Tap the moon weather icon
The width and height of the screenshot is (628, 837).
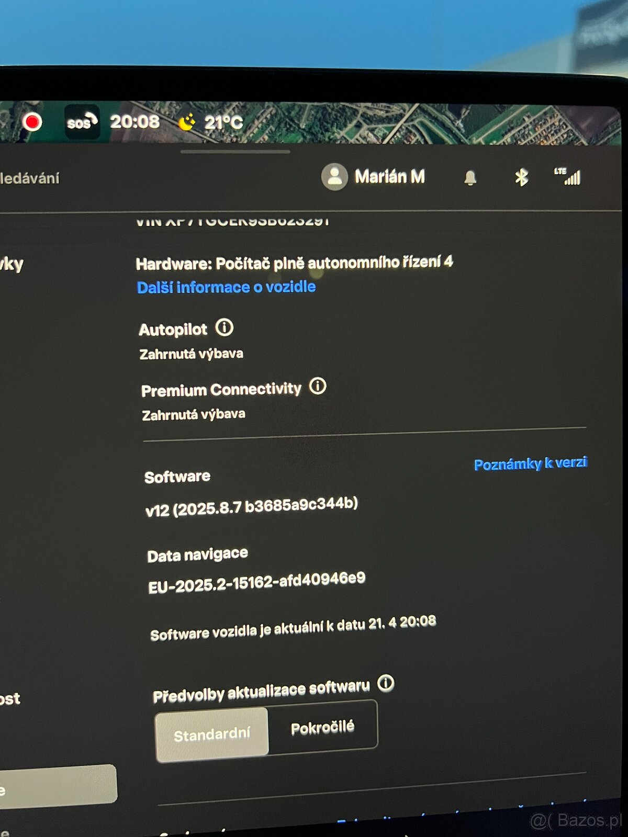[x=187, y=122]
